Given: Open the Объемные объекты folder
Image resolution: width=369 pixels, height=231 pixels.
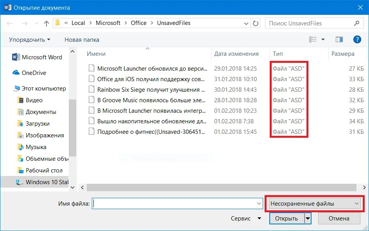Looking at the screenshot, I should [x=43, y=159].
